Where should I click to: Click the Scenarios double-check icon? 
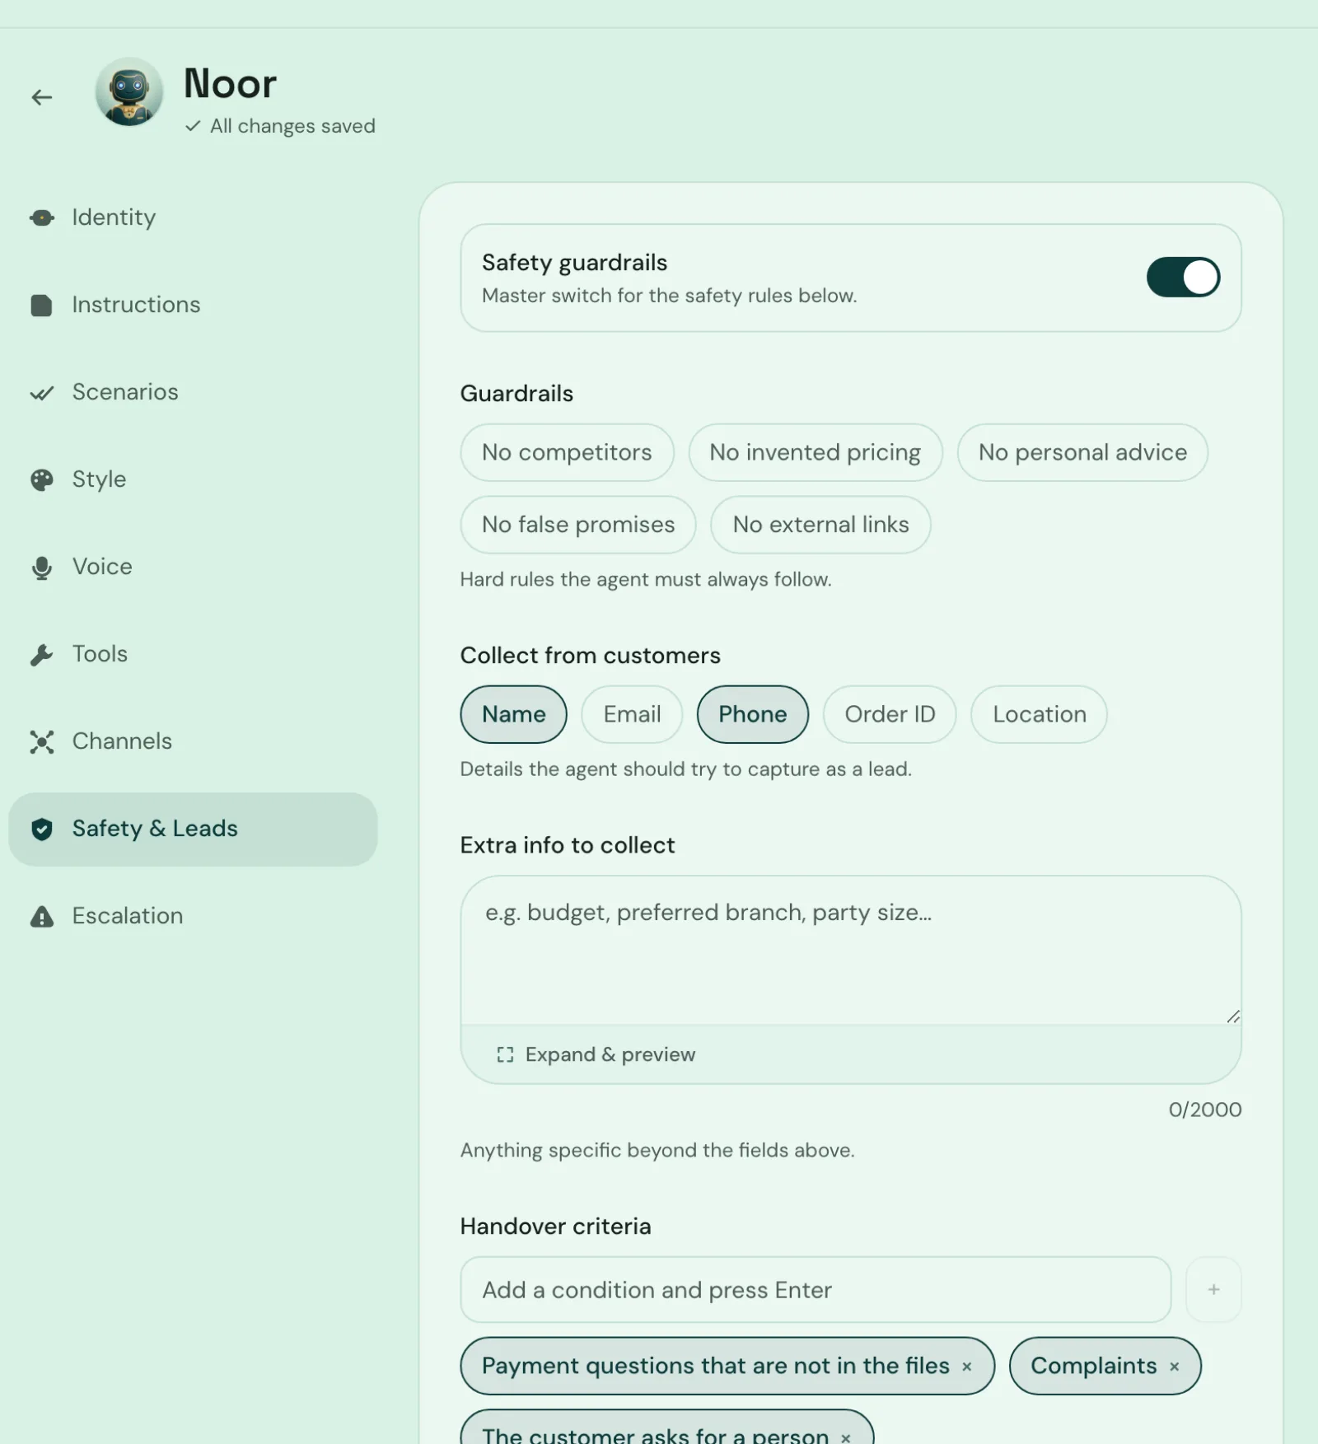[42, 393]
